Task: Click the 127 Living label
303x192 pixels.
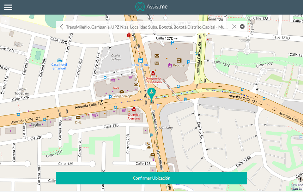Action: 165,128
